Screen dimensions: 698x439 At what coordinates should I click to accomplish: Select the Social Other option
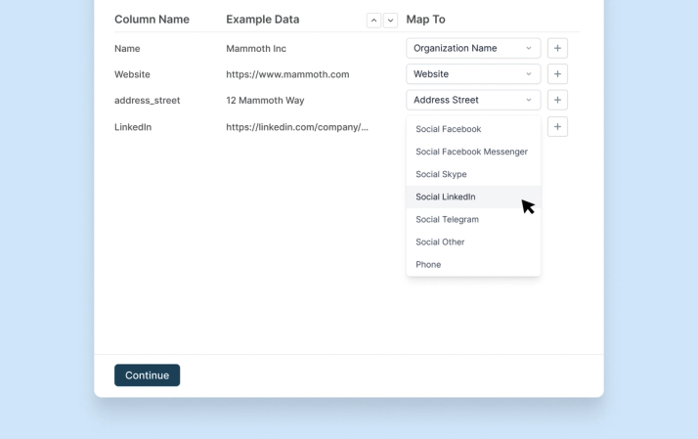473,242
